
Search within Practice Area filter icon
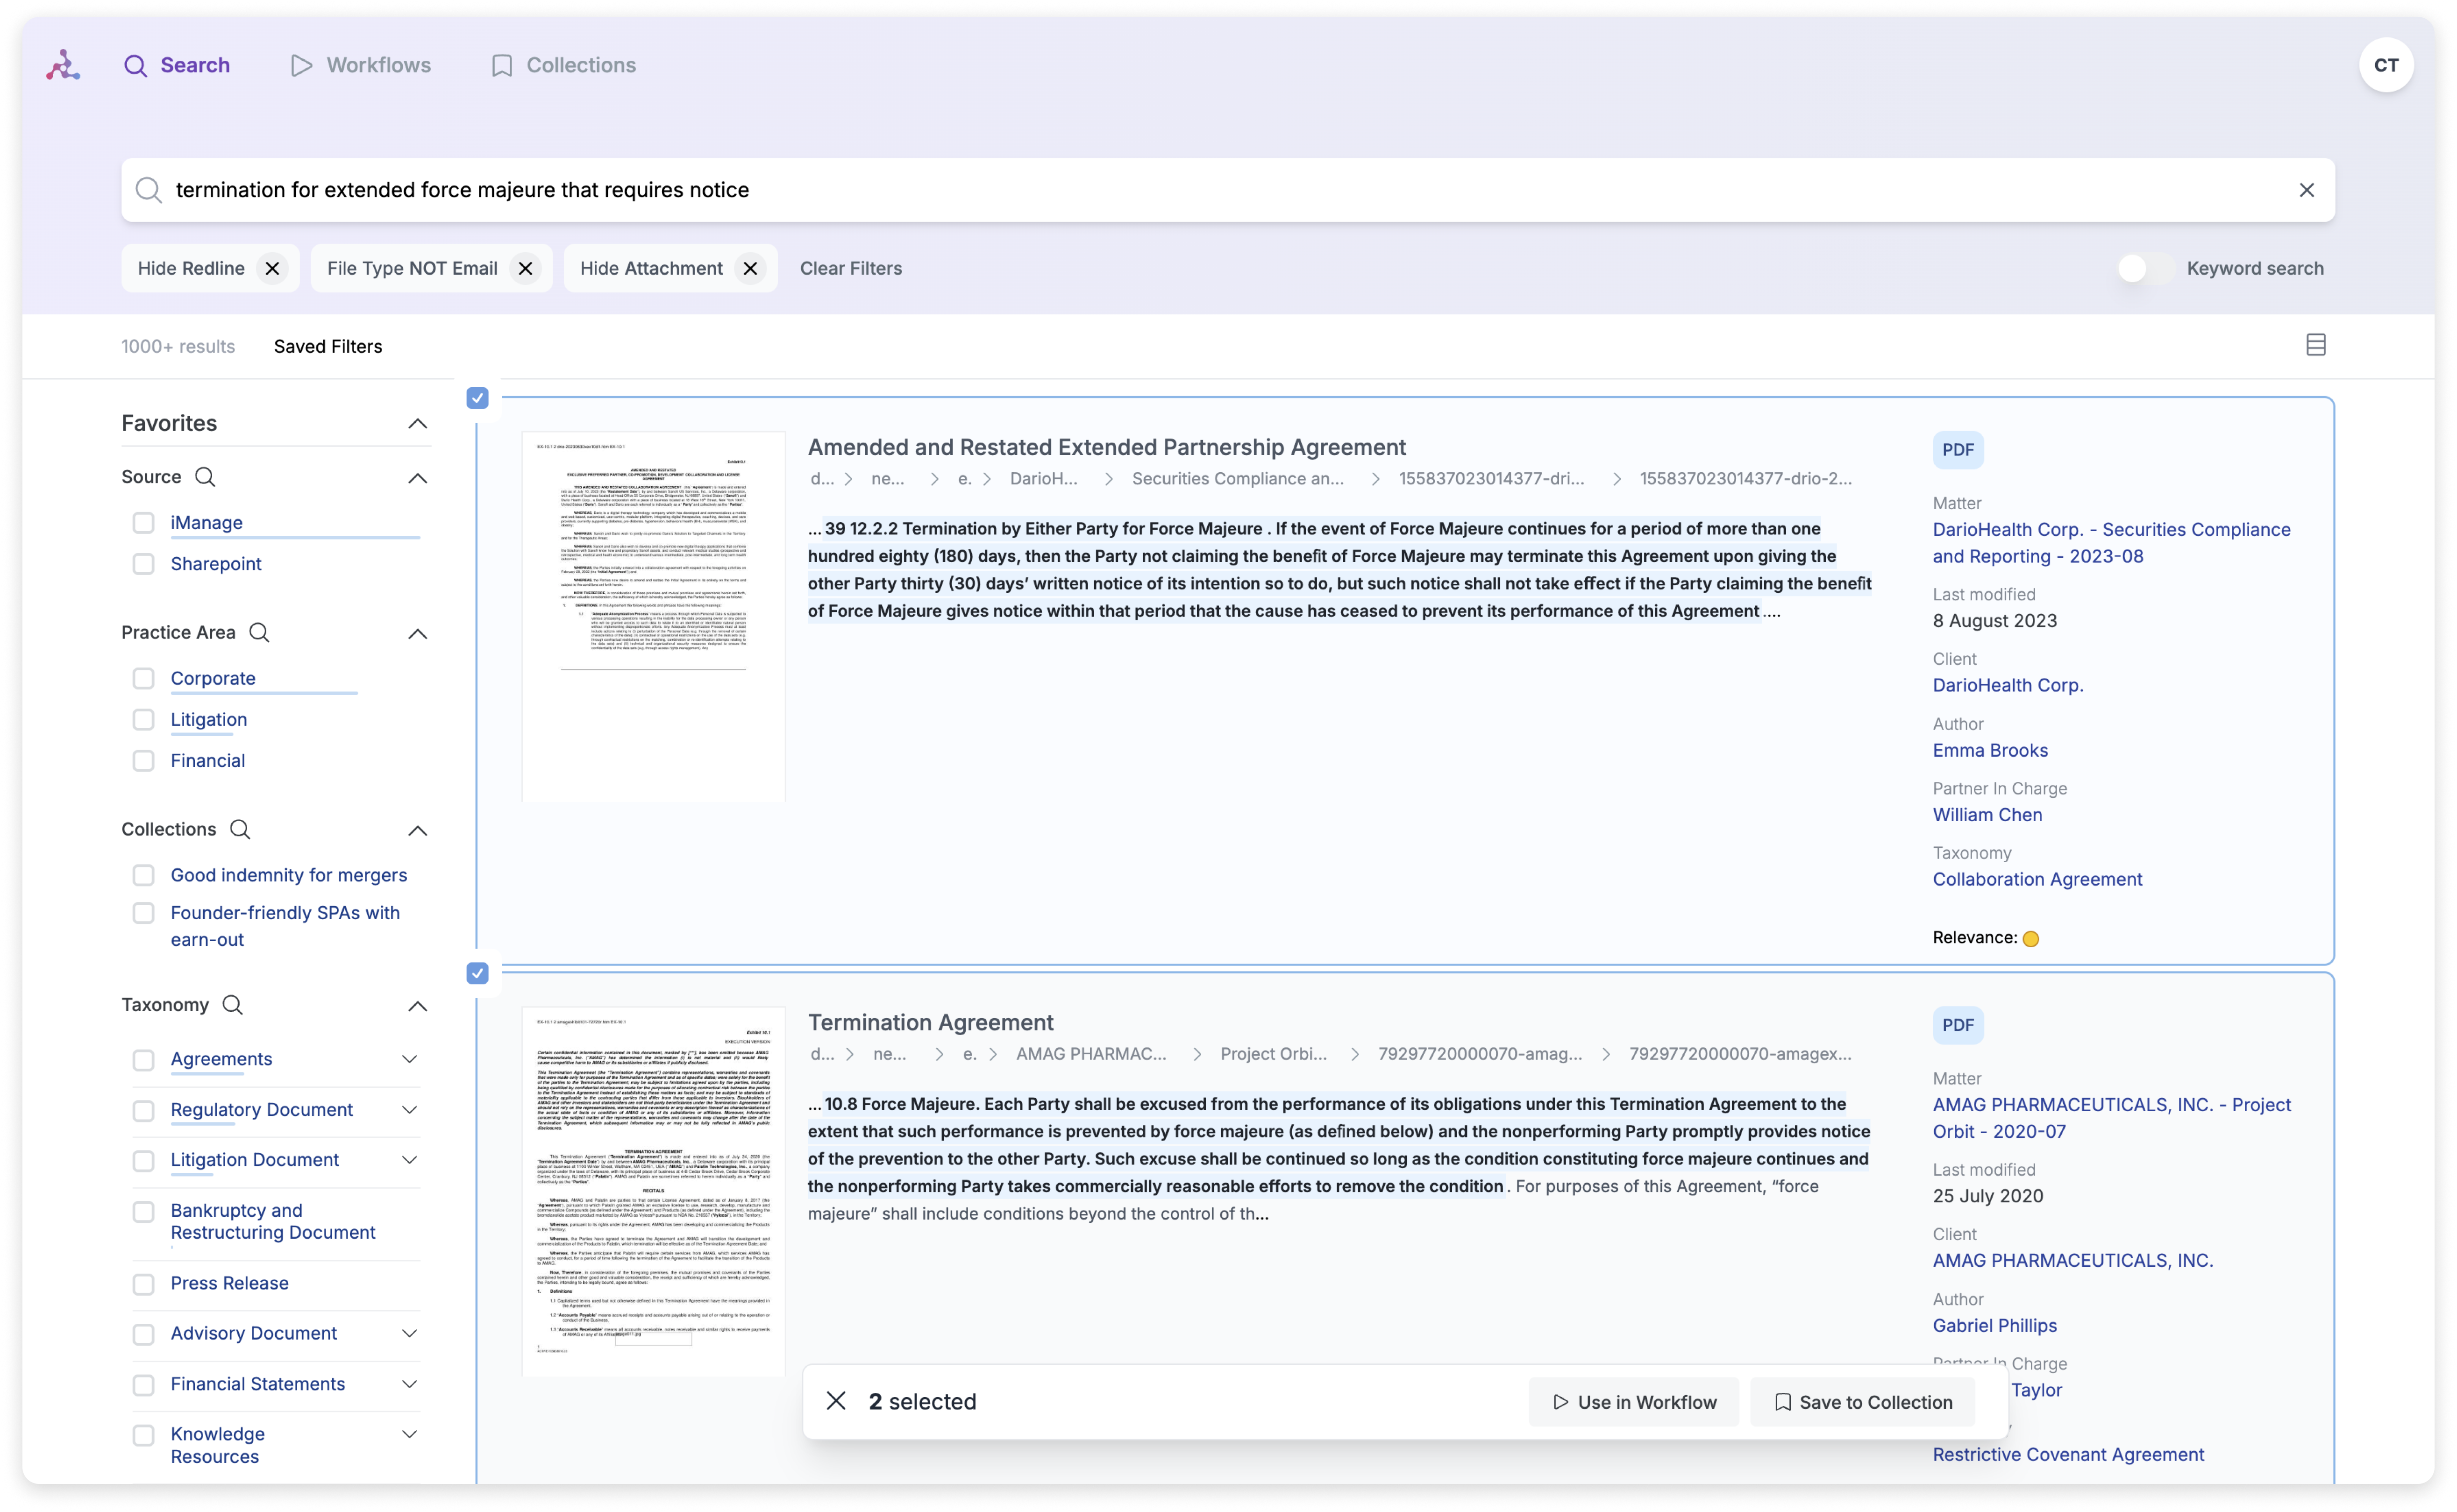(259, 632)
